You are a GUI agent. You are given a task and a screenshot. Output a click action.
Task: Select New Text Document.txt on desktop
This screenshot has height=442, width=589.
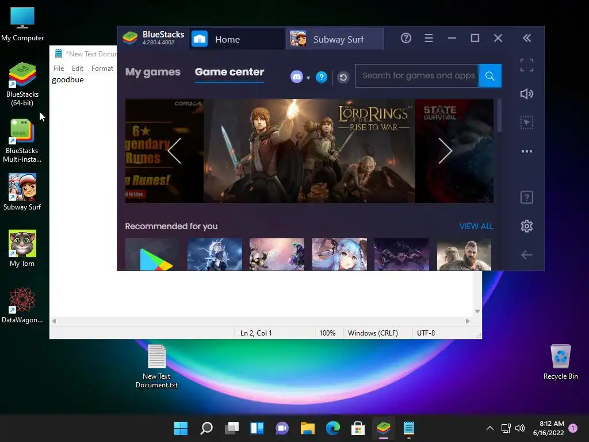pos(156,367)
